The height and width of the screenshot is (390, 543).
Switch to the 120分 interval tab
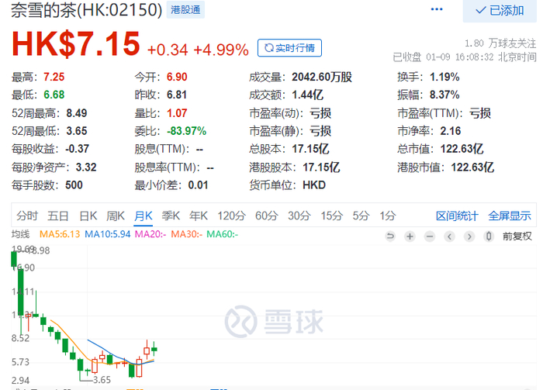click(231, 216)
